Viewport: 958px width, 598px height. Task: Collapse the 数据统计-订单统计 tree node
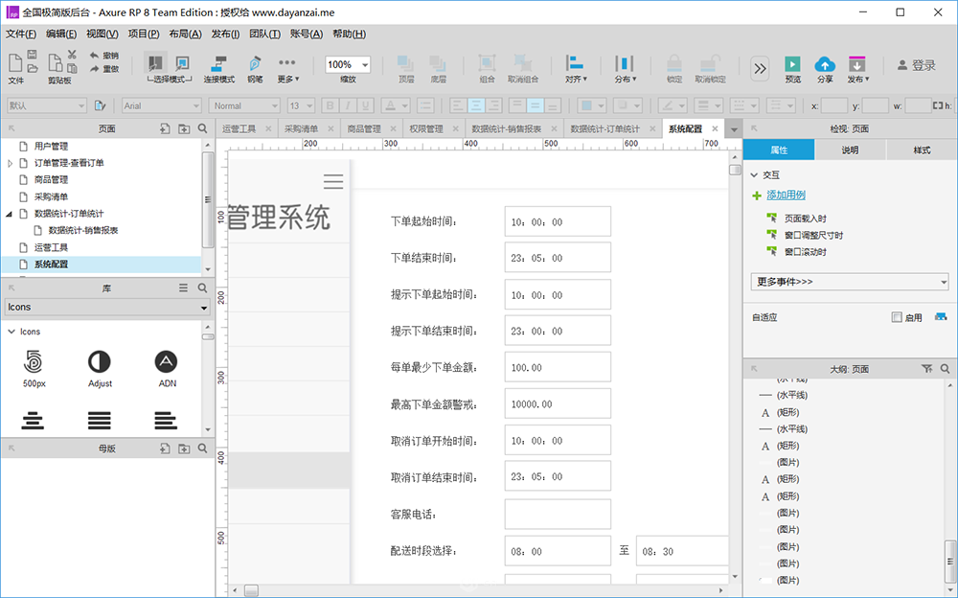(x=10, y=214)
